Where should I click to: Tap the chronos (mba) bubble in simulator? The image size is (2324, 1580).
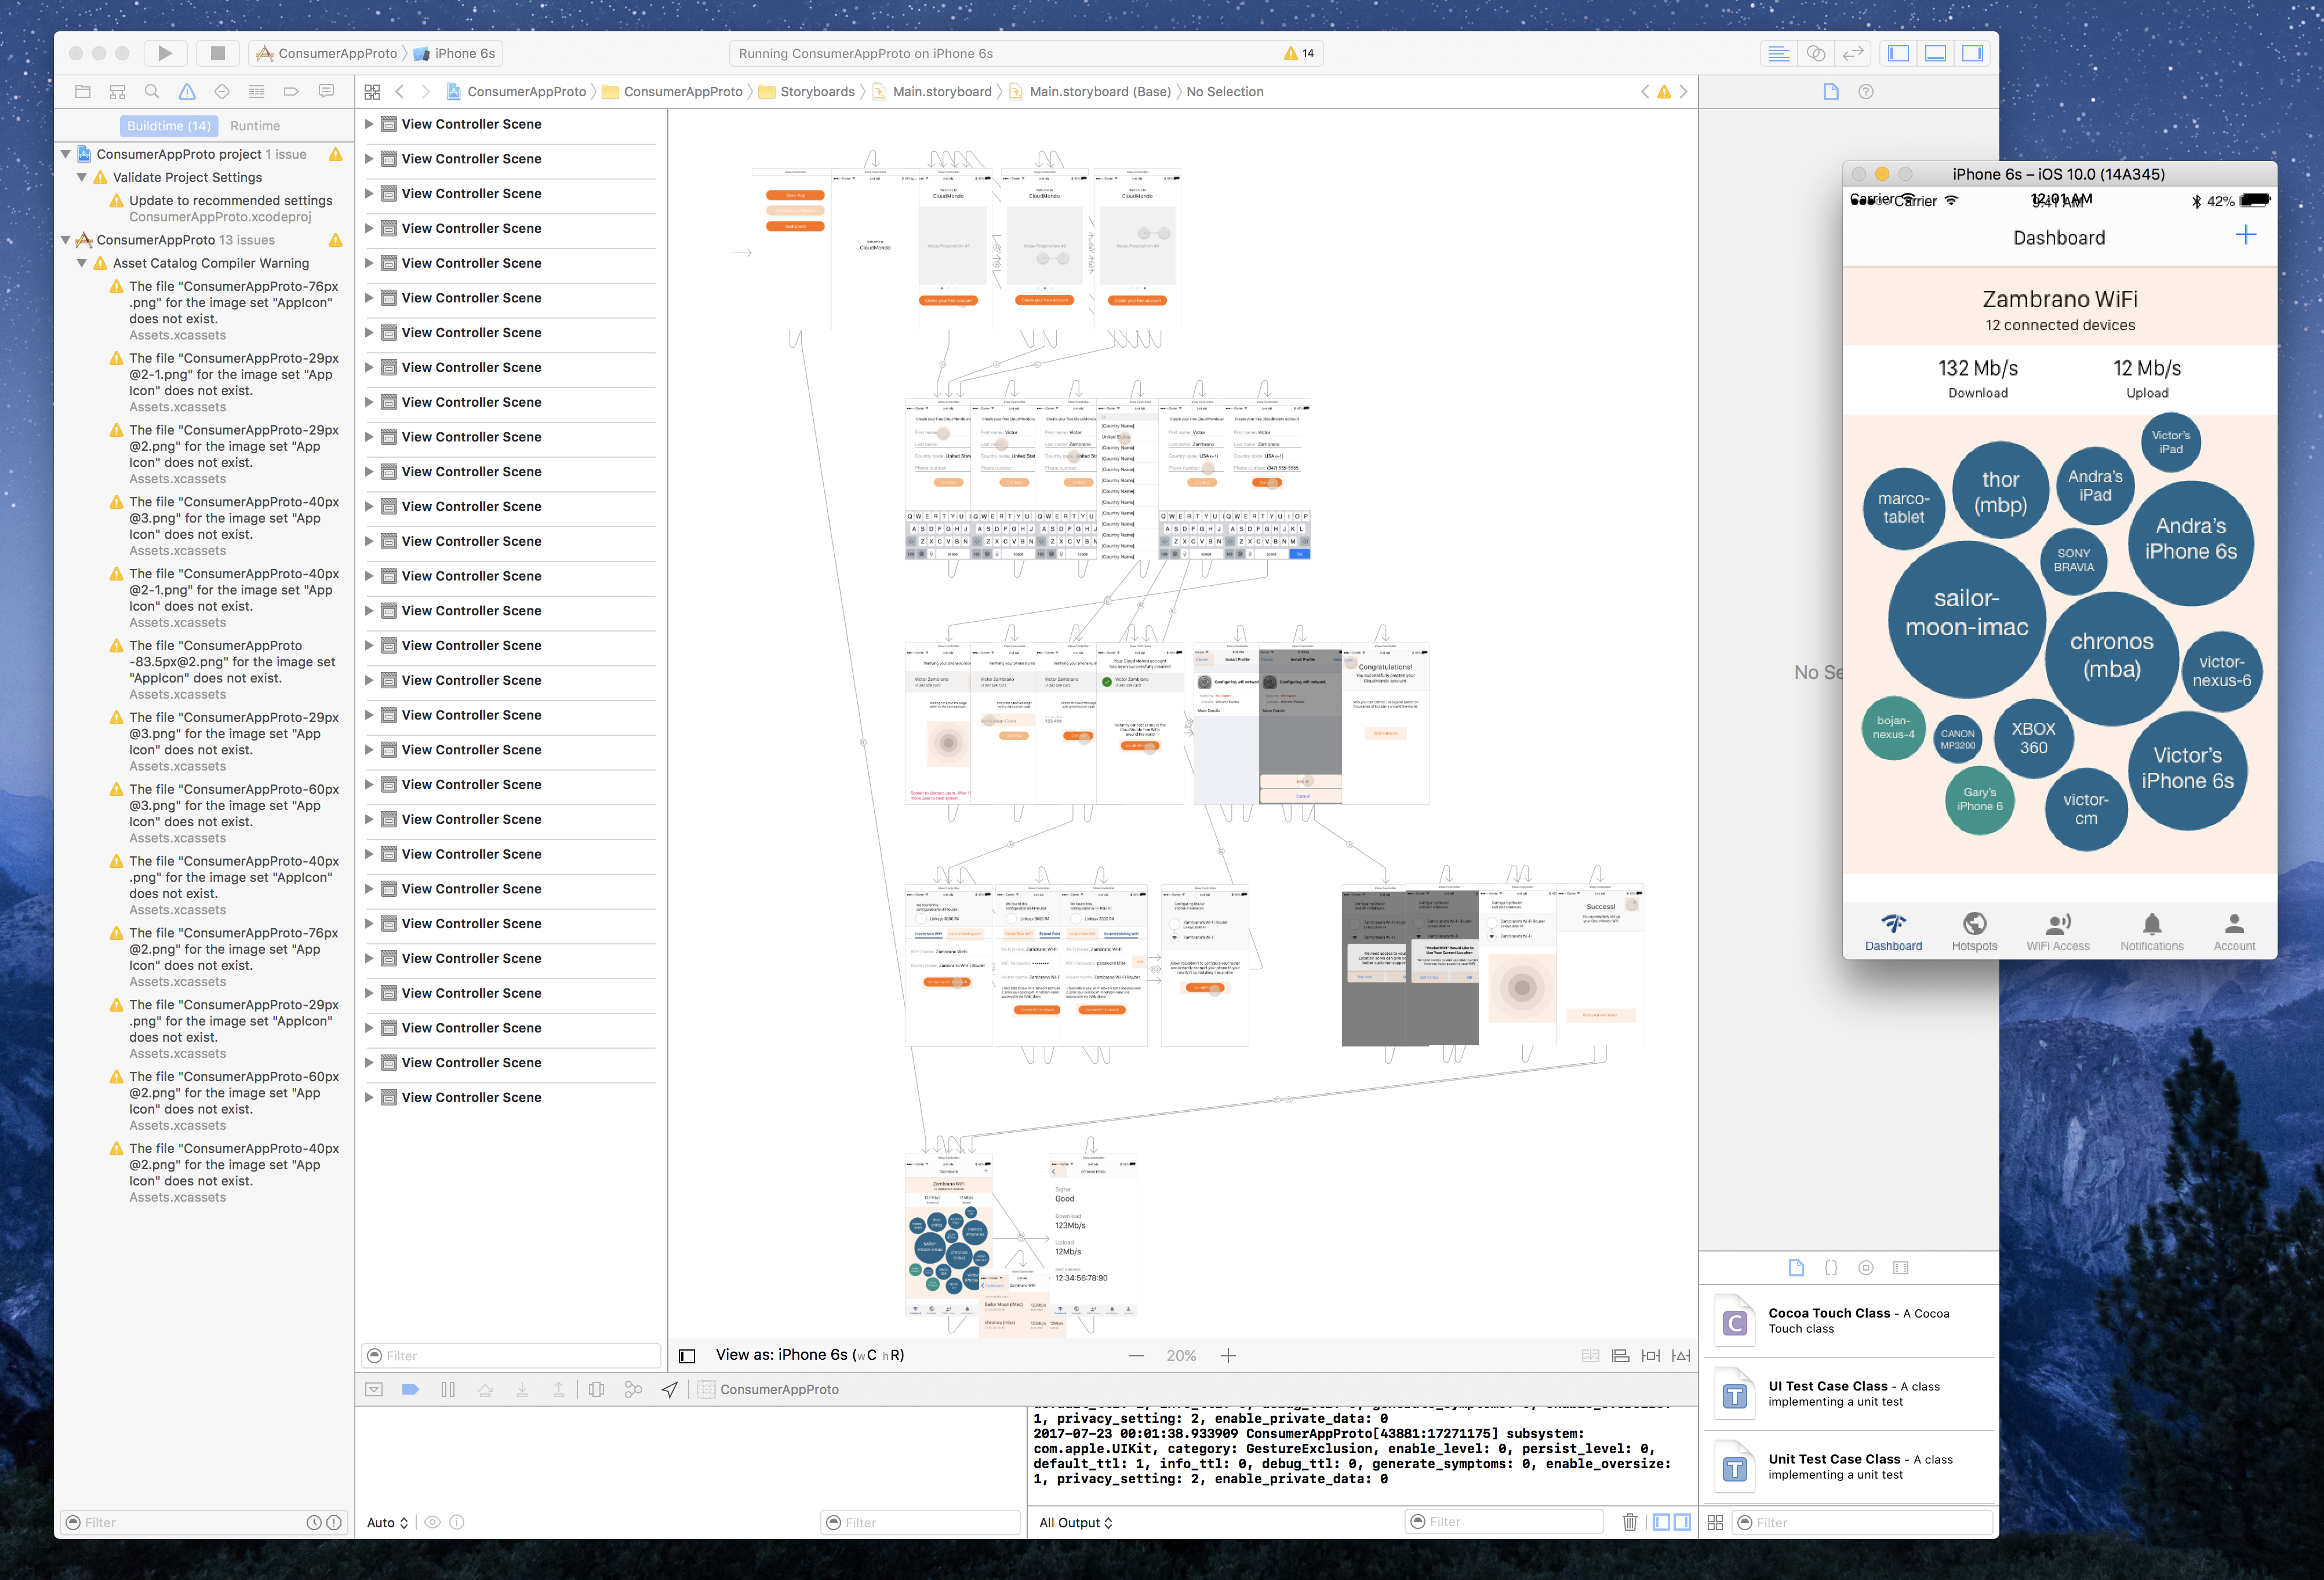[x=2111, y=659]
